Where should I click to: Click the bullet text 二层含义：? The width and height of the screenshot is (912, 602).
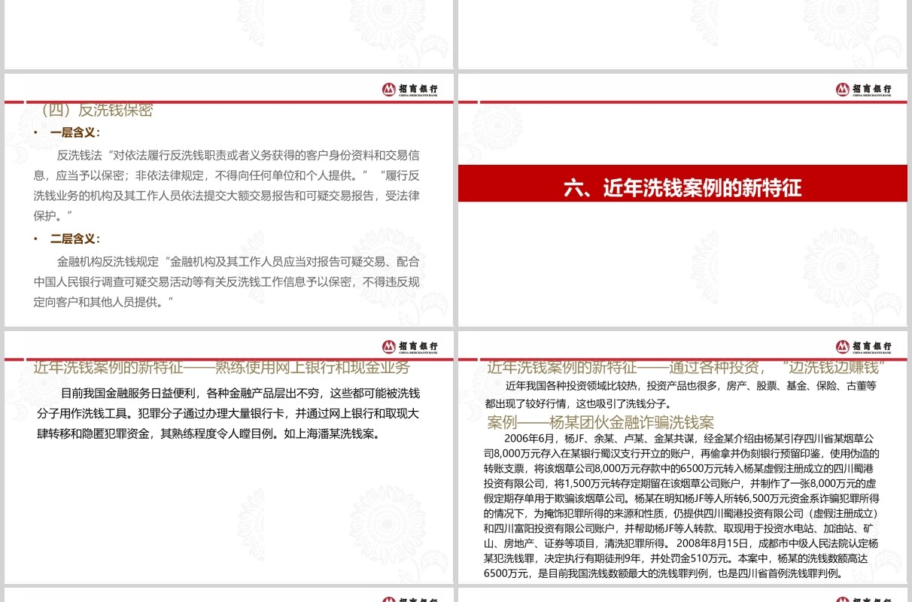[75, 239]
